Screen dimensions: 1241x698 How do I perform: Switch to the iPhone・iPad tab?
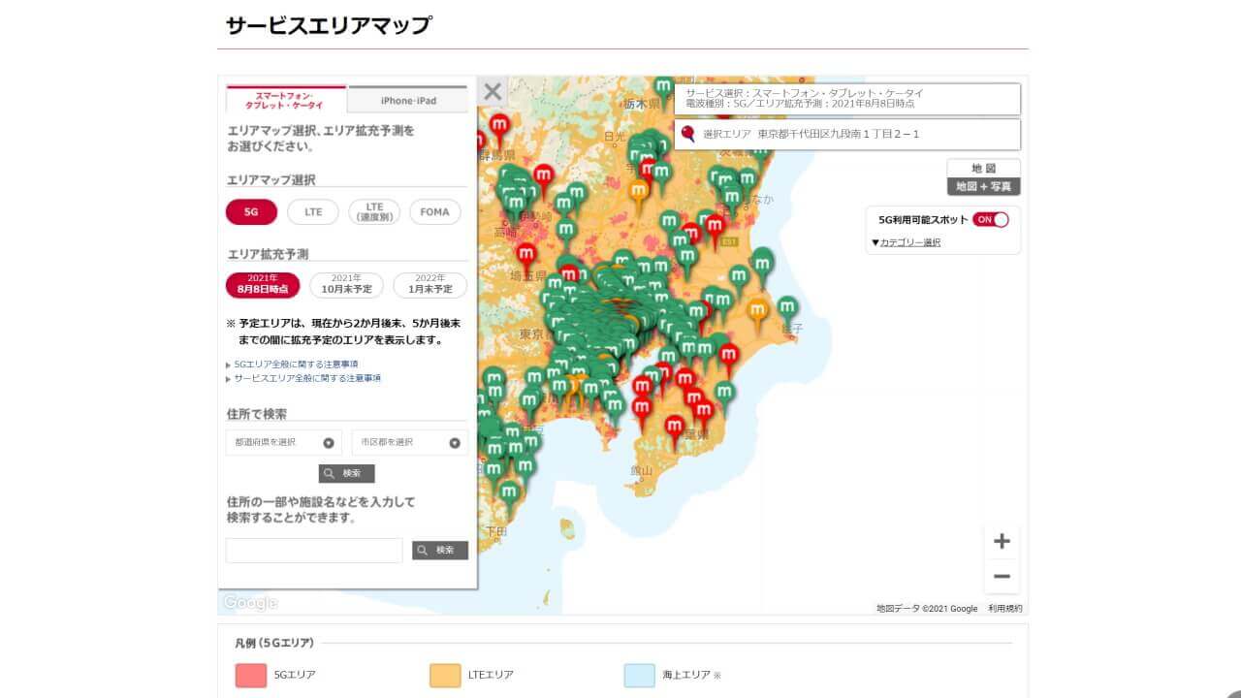click(408, 98)
